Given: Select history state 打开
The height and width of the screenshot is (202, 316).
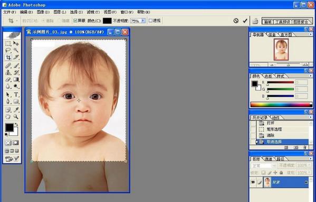Looking at the screenshot, I should [282, 123].
